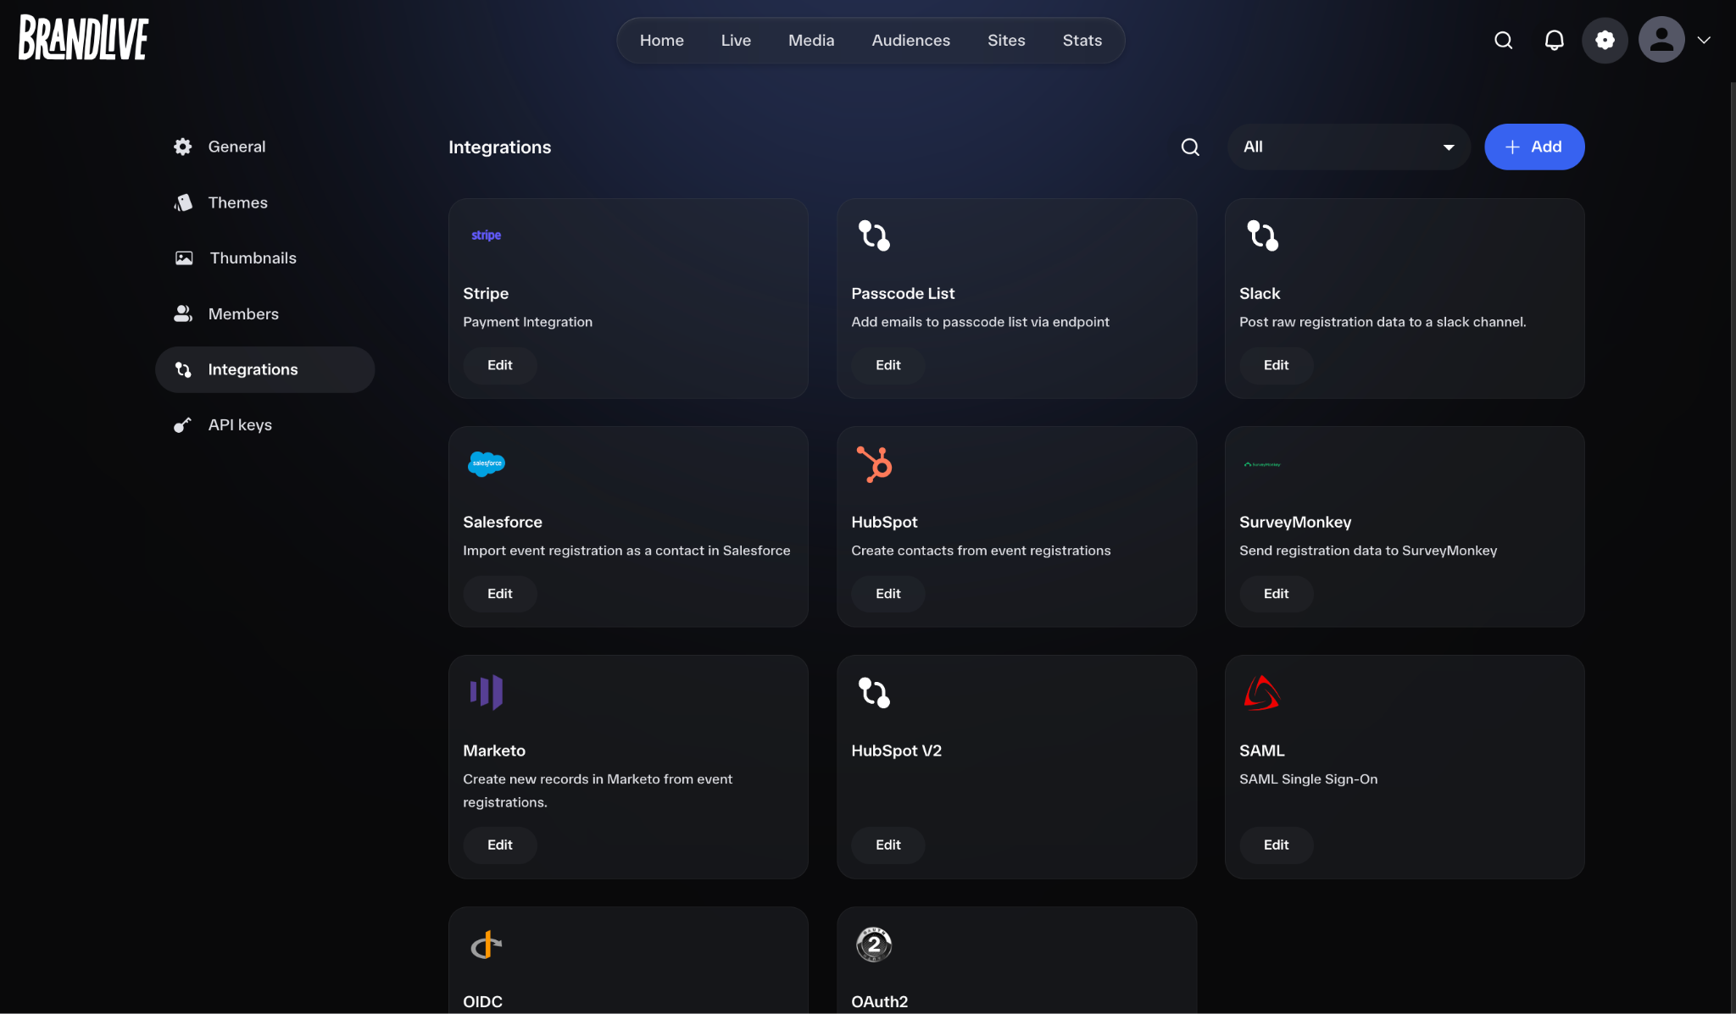
Task: Switch to the Live tab
Action: point(736,40)
